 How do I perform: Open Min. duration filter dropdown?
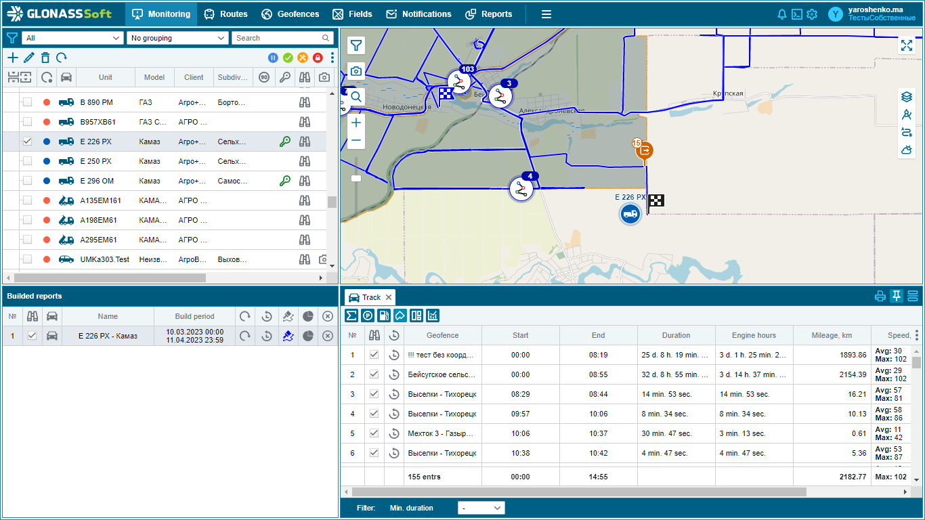(481, 508)
